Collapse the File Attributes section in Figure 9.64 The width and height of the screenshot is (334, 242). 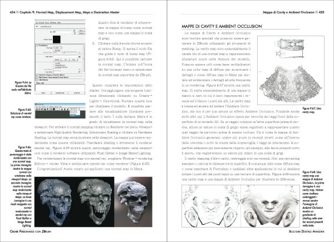tap(36, 46)
